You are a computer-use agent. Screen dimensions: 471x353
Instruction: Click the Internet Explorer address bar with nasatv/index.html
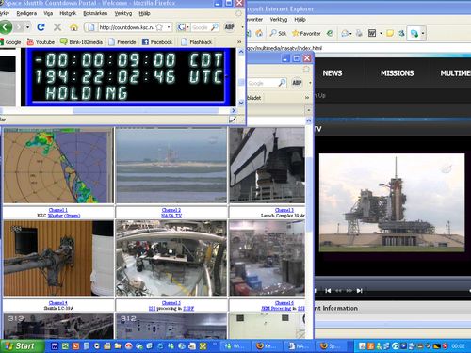tap(358, 48)
